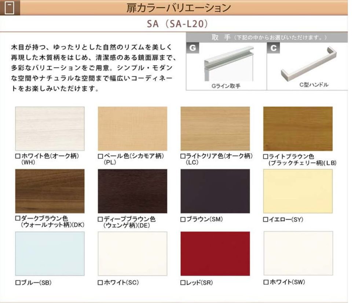Screen dimensions: 352x303
Task: Check the イエロー(SY) checkbox
Action: [x=265, y=219]
